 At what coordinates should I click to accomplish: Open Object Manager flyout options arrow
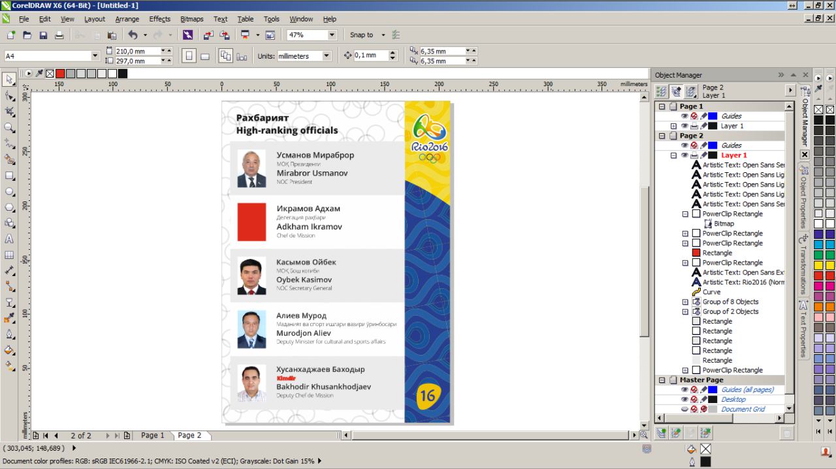790,91
